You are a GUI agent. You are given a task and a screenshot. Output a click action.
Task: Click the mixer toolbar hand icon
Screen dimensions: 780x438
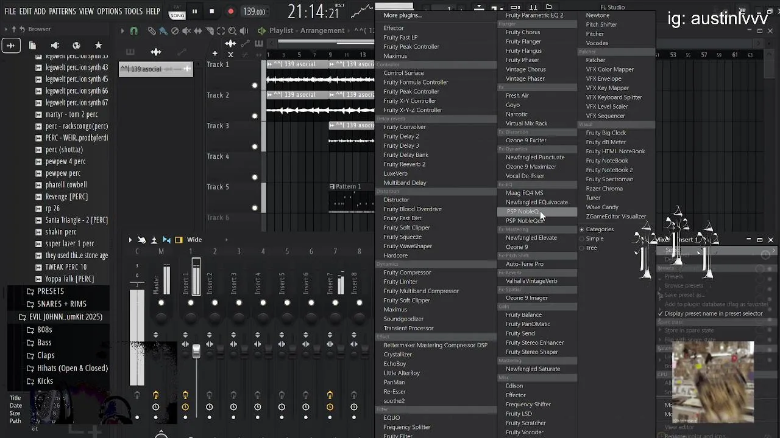[141, 240]
